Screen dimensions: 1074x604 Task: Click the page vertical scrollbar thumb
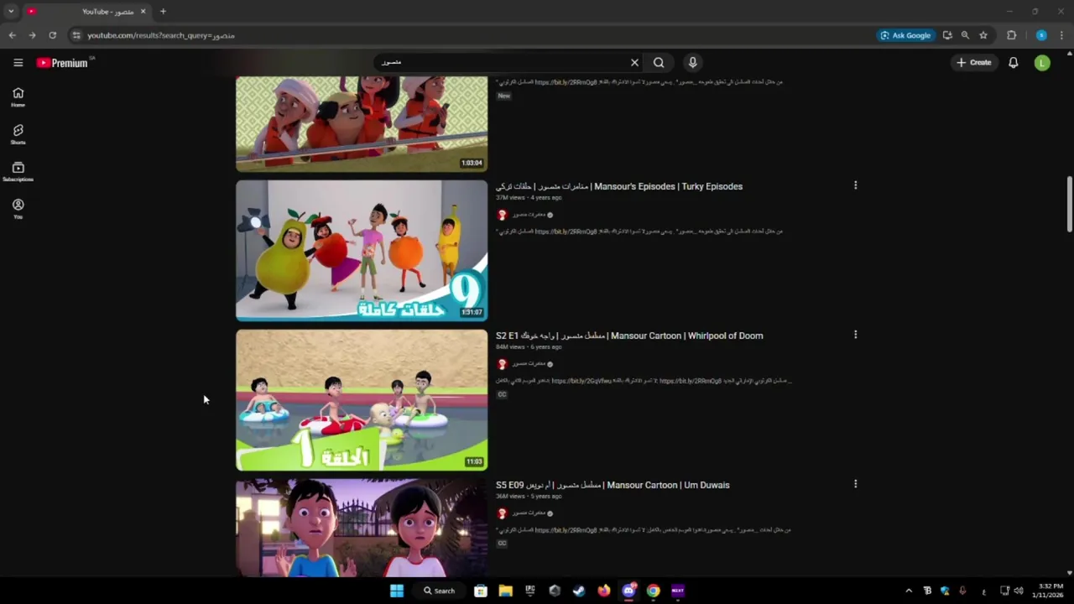click(x=1069, y=204)
